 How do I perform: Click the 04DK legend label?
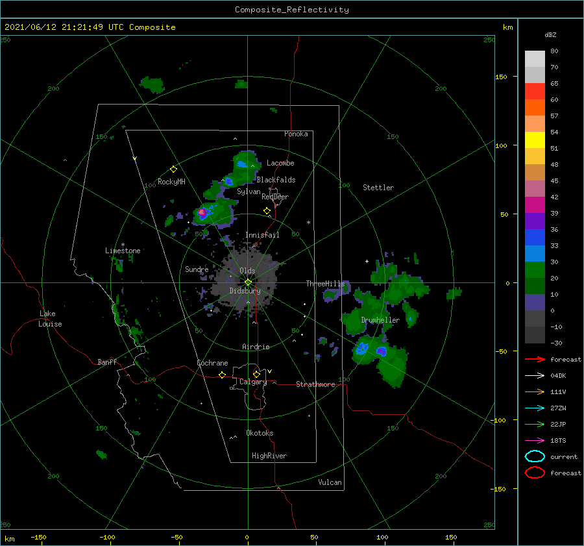pyautogui.click(x=558, y=376)
